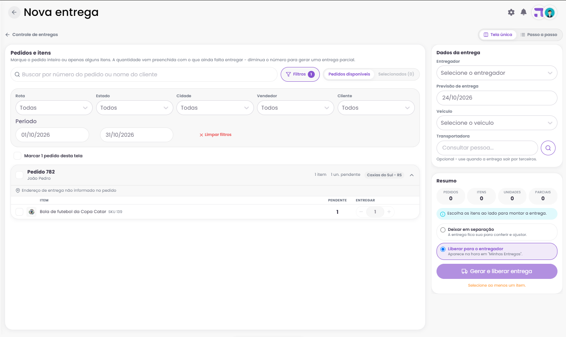Screen dimensions: 566x337
Task: Toggle the Filtros button
Action: (x=300, y=74)
